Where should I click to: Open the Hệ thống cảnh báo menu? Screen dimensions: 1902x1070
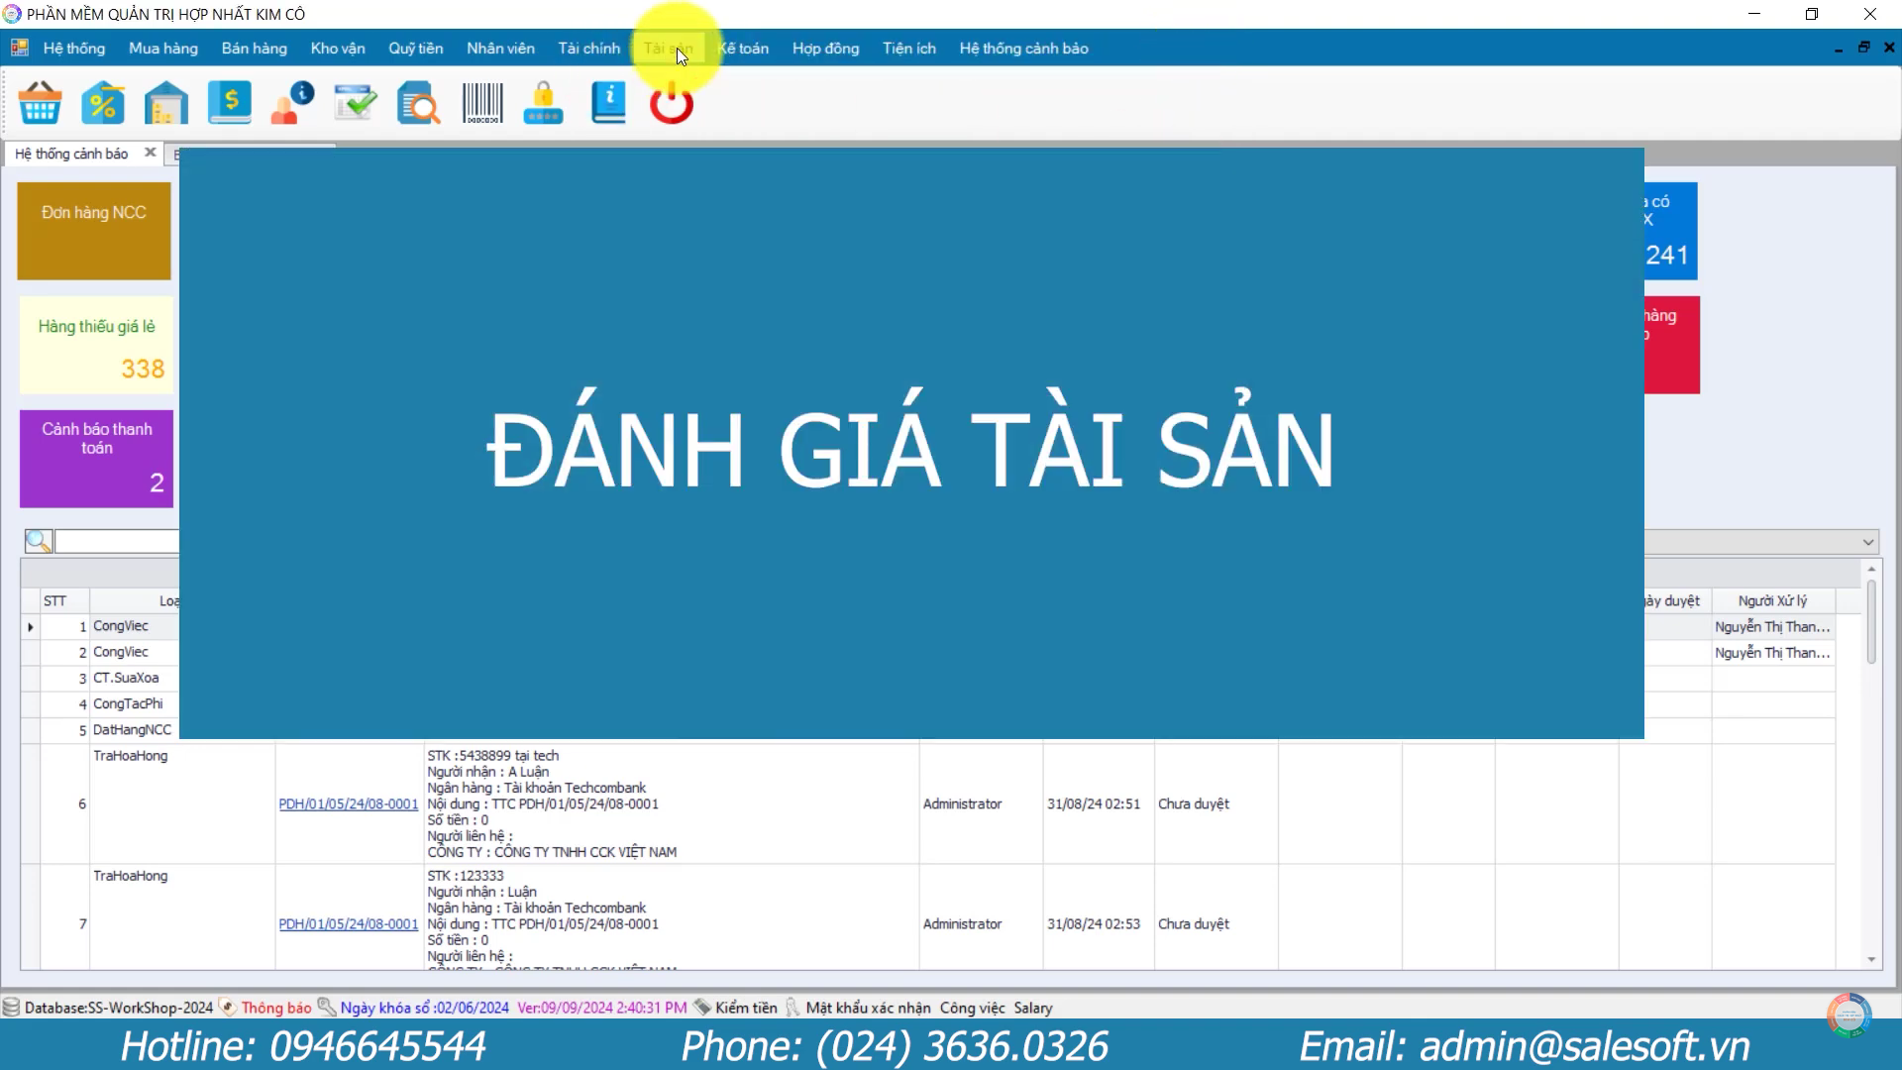[1024, 48]
